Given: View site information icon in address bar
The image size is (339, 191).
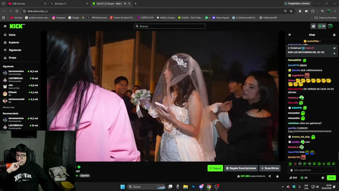Looking at the screenshot, I should click(x=24, y=11).
